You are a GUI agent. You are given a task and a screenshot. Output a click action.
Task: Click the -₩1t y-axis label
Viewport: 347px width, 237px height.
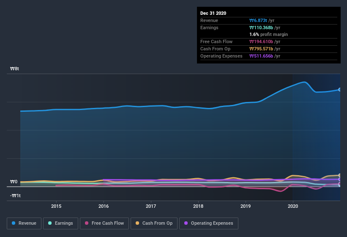tap(15, 196)
